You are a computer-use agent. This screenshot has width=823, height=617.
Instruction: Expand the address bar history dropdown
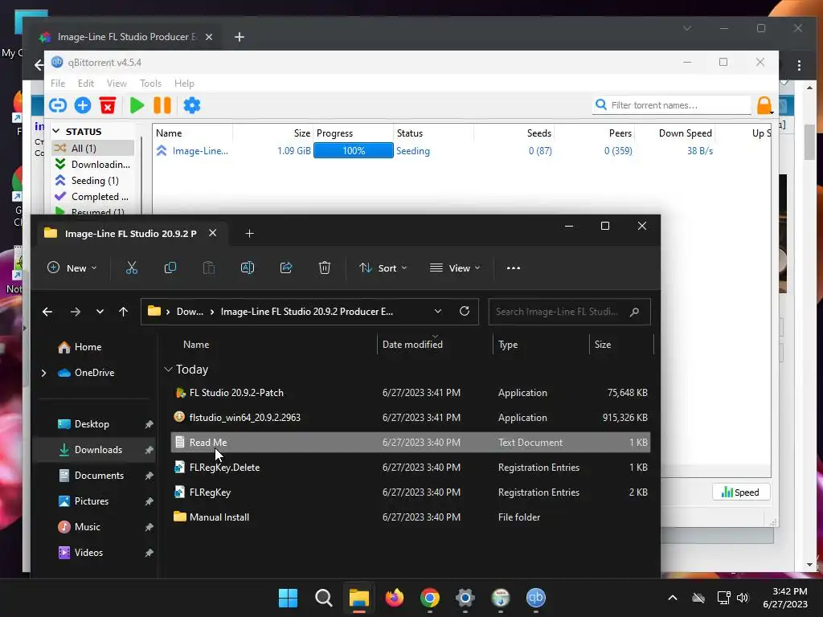click(438, 312)
